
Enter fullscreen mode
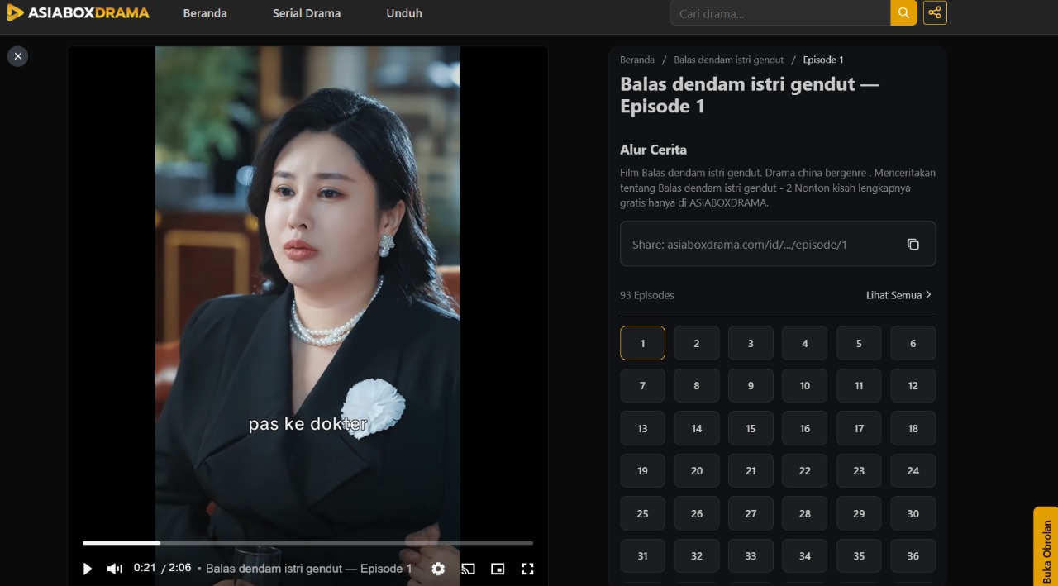point(527,569)
